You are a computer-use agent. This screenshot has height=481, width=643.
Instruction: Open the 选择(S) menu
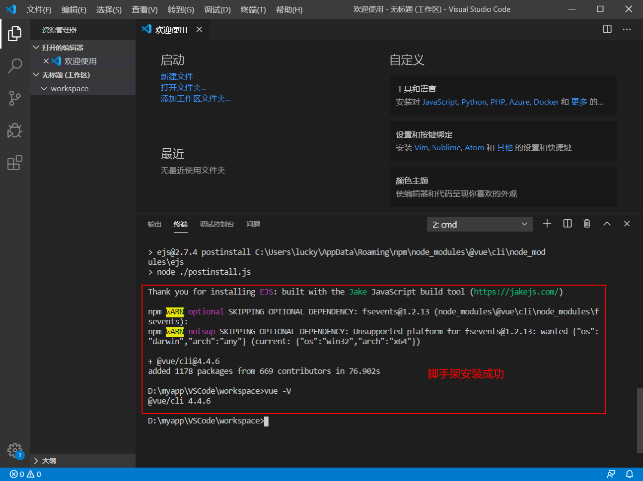109,9
